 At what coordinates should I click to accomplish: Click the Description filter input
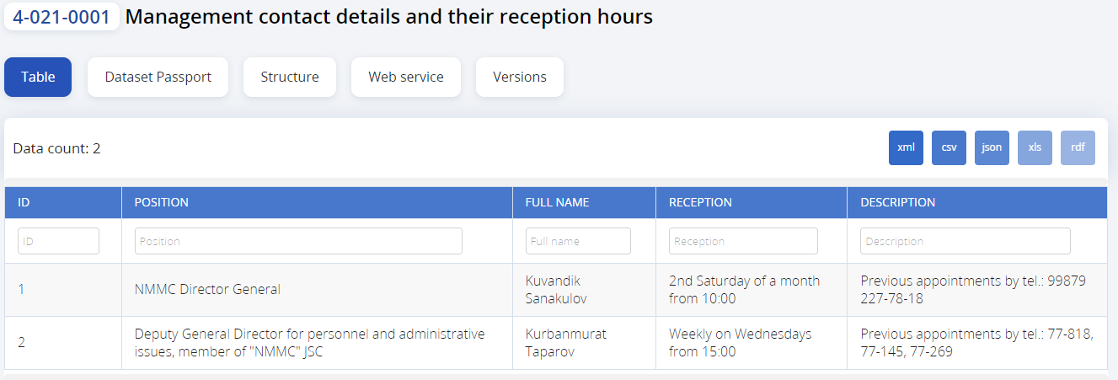(966, 241)
